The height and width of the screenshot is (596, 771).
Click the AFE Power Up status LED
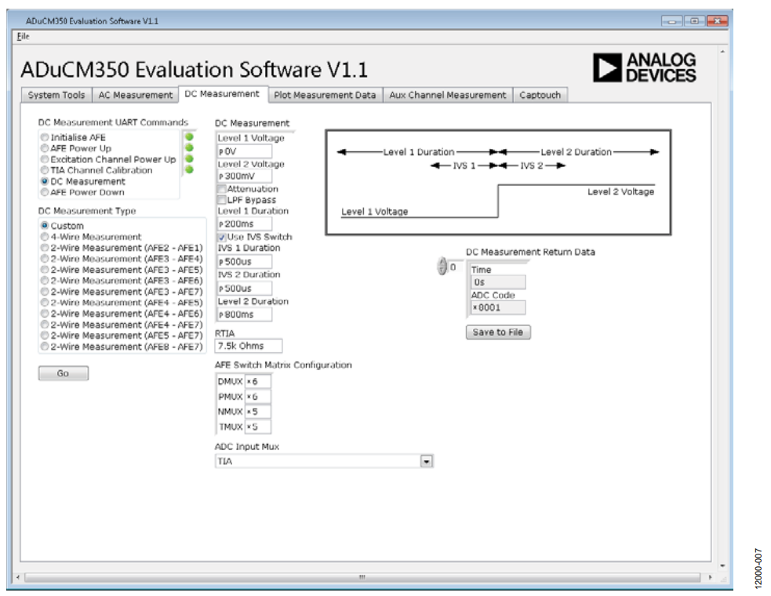(x=189, y=148)
